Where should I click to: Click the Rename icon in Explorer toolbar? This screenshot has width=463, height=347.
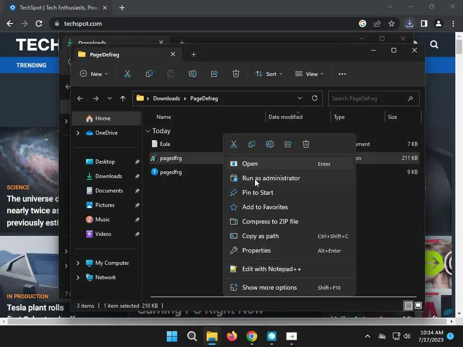[x=193, y=74]
